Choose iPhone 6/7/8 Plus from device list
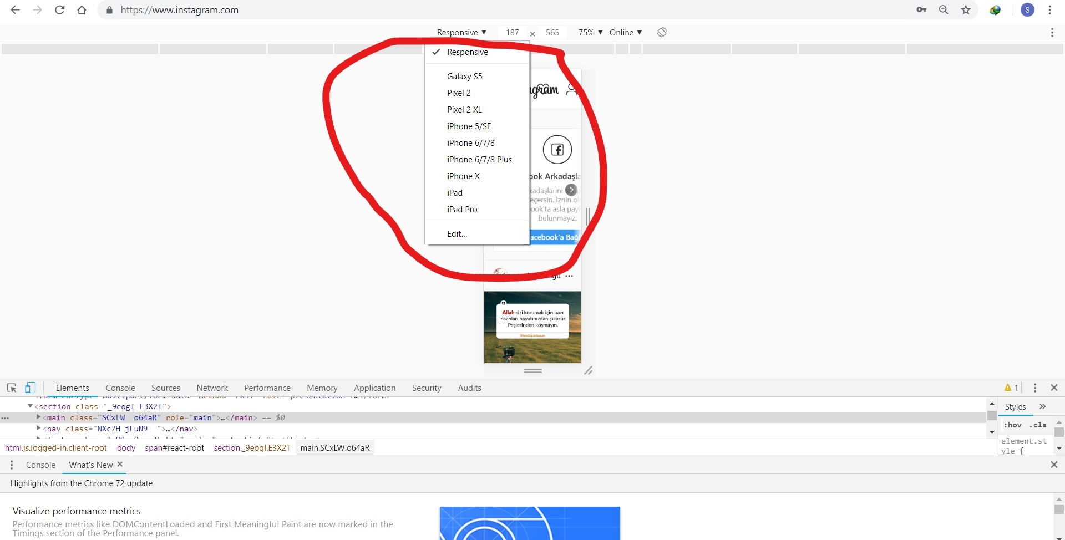The image size is (1065, 540). [477, 160]
